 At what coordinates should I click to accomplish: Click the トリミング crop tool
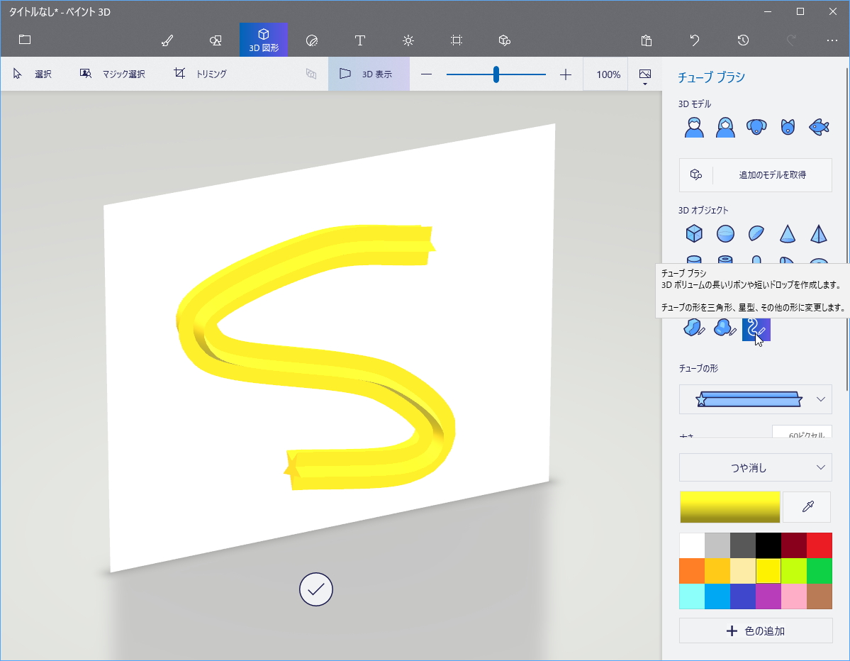(x=201, y=74)
